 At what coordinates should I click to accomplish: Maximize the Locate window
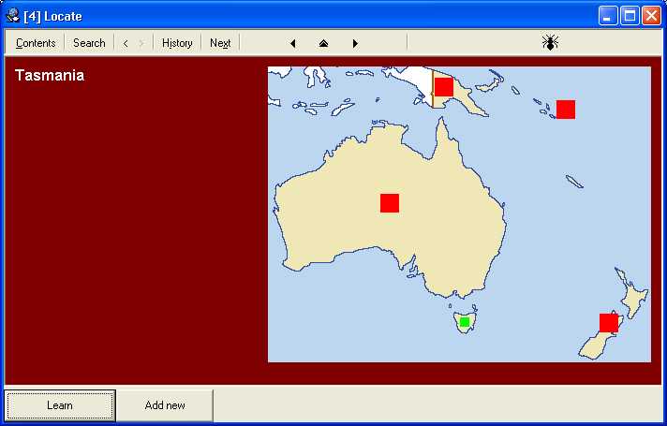630,16
